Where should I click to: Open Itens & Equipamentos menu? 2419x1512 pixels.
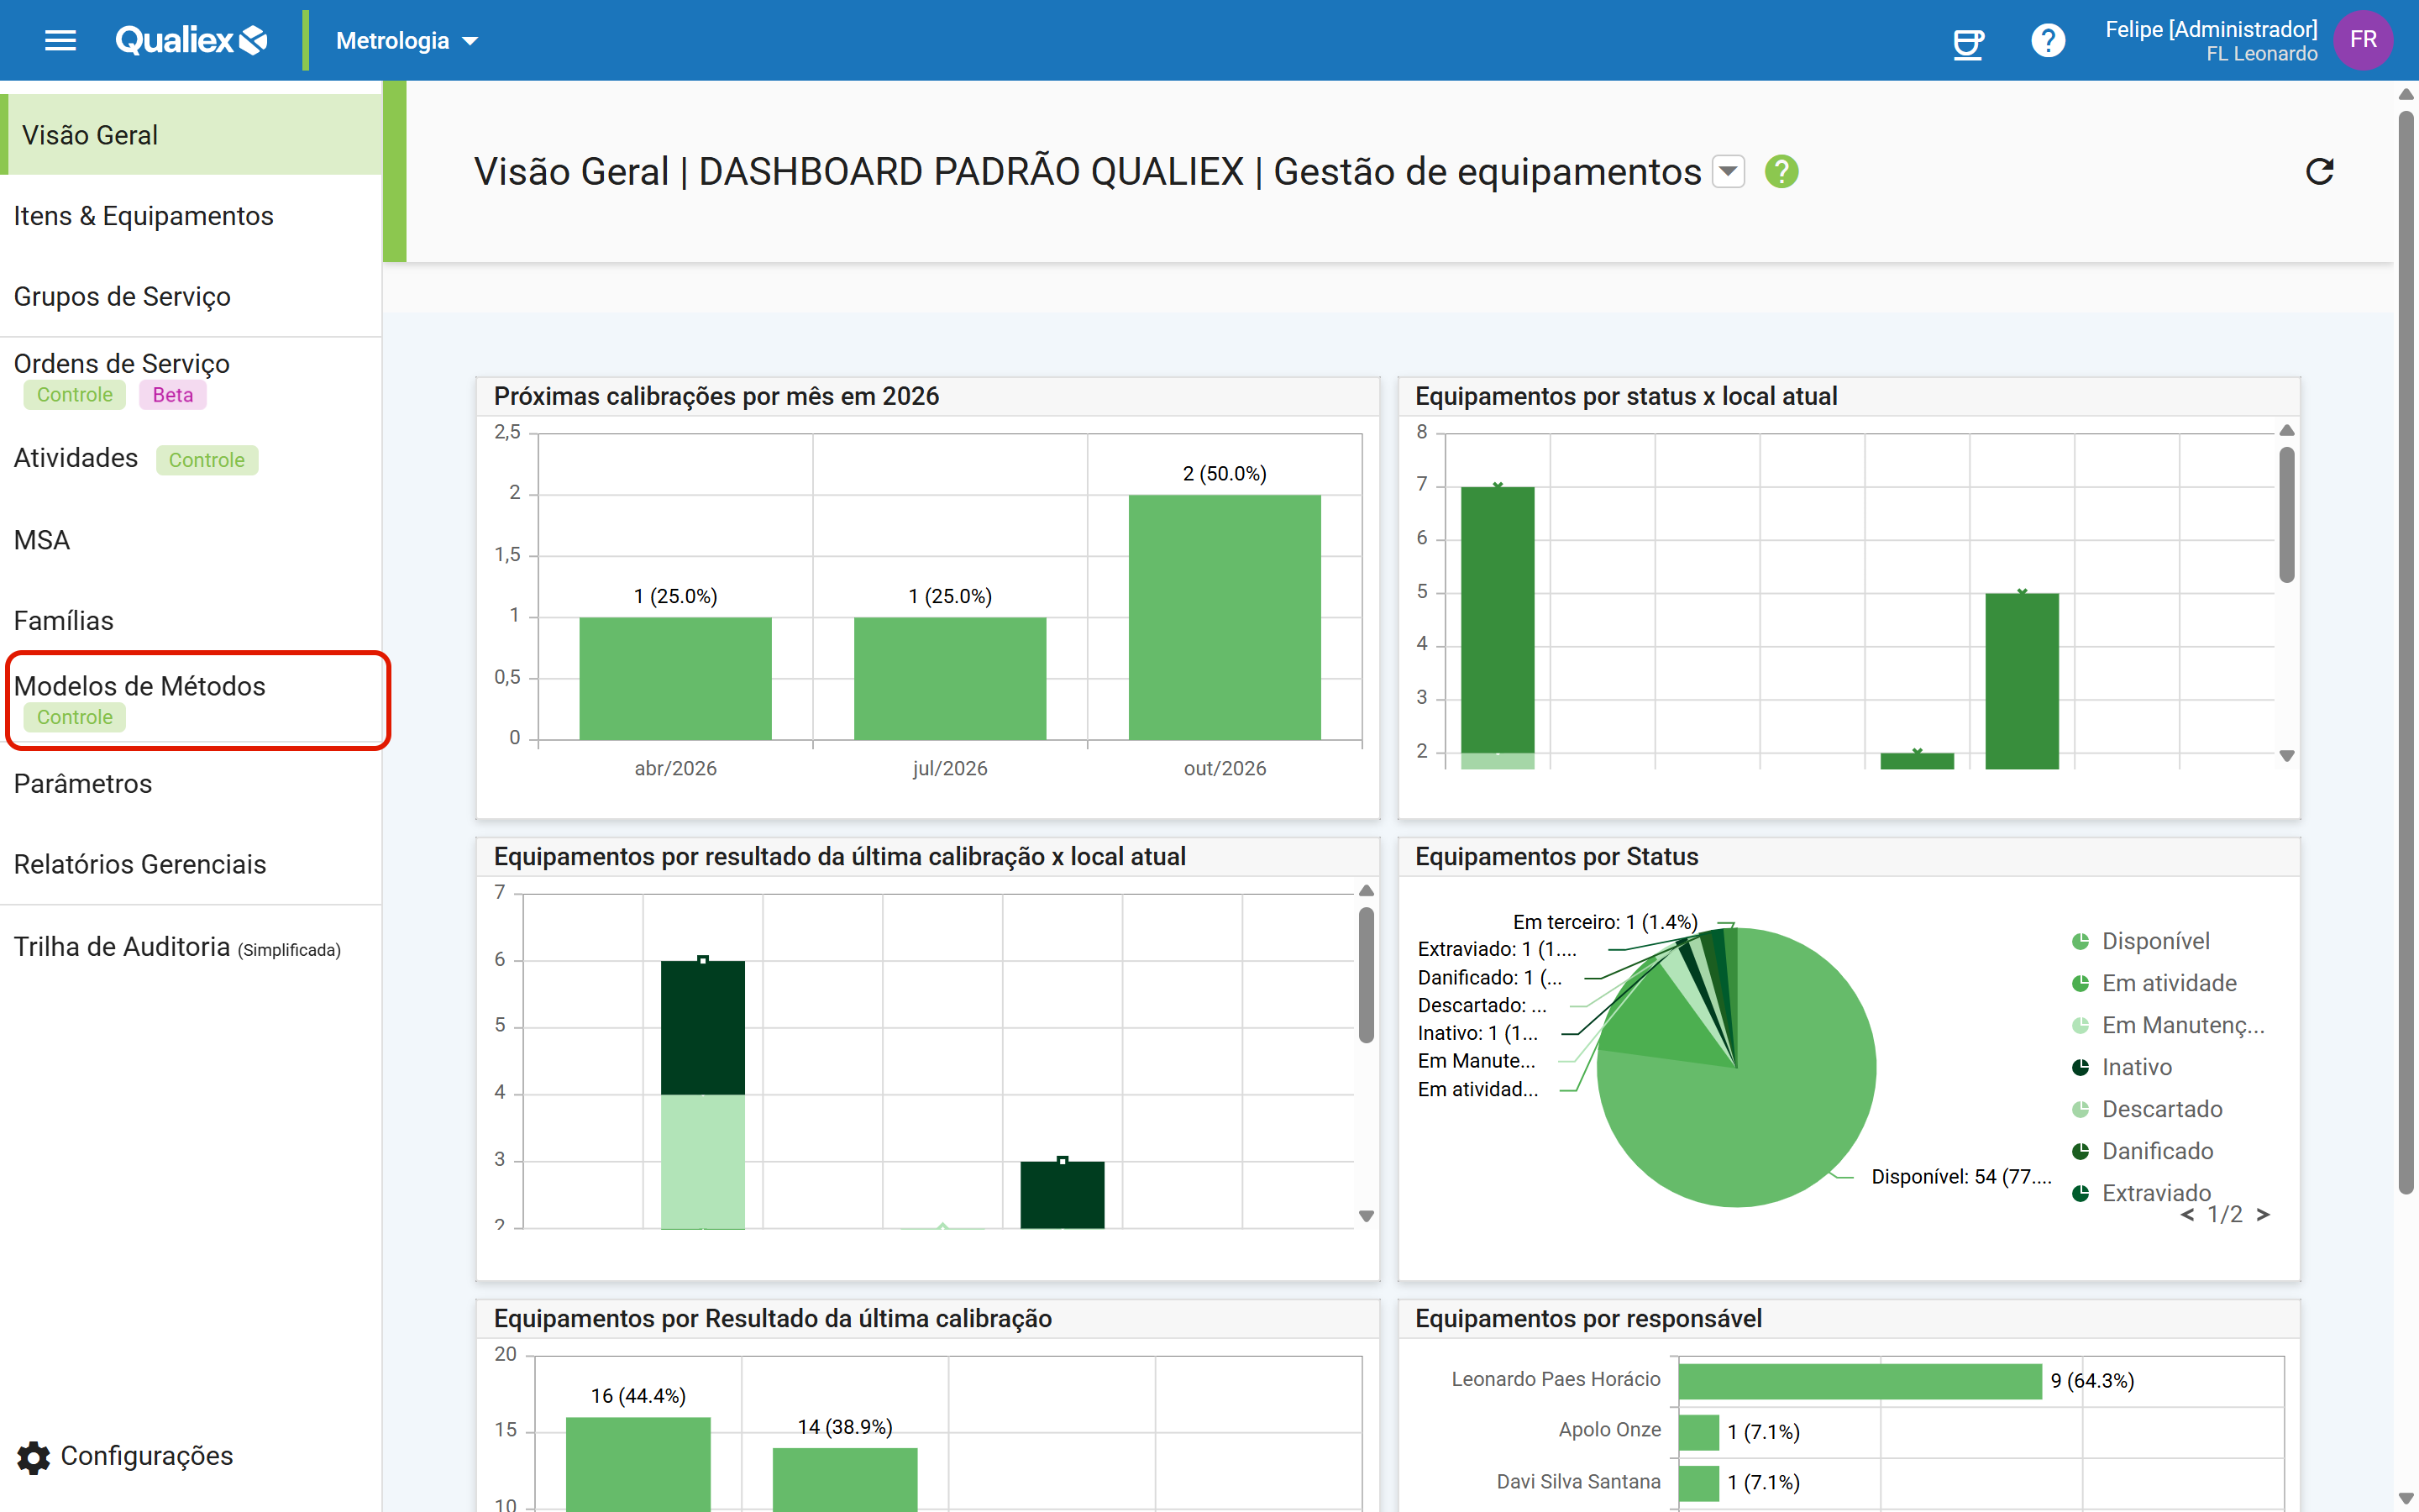tap(191, 216)
